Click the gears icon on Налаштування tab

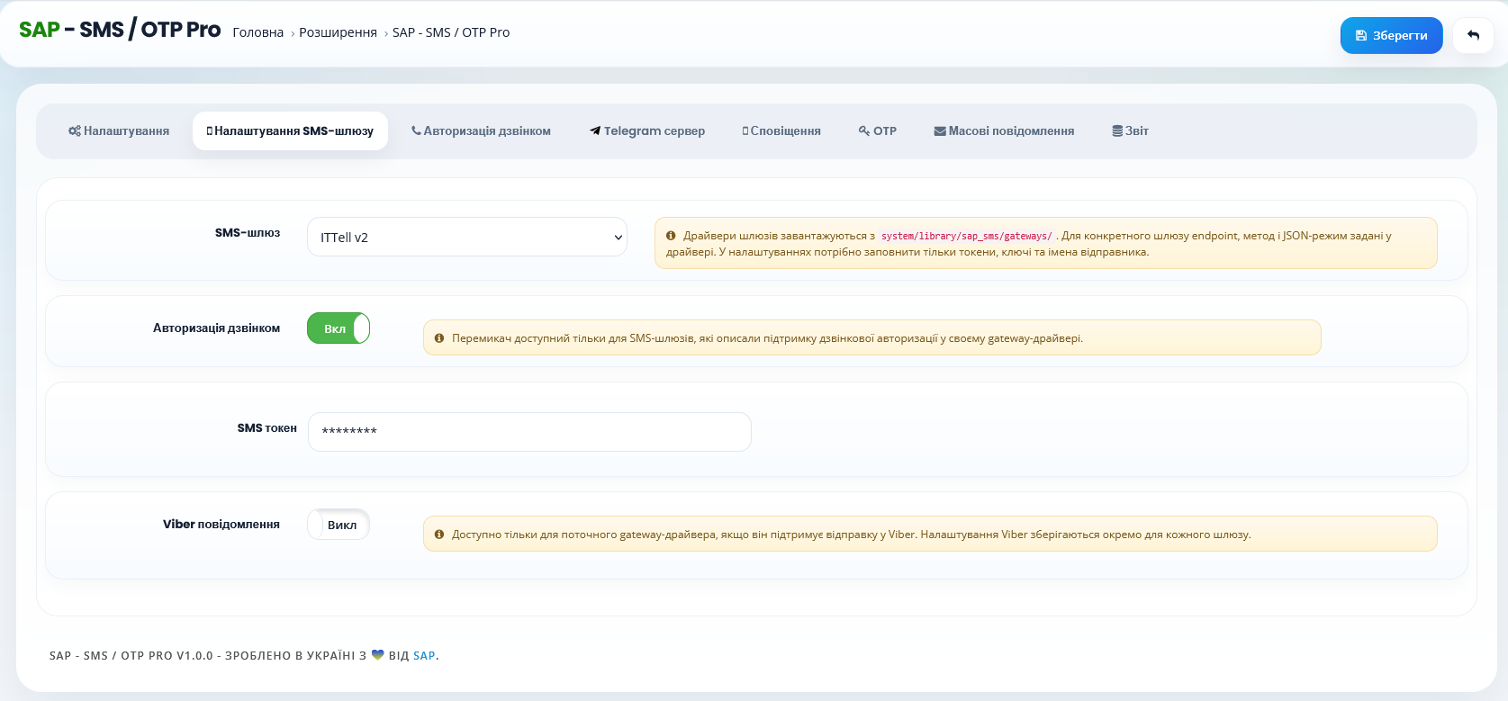75,130
